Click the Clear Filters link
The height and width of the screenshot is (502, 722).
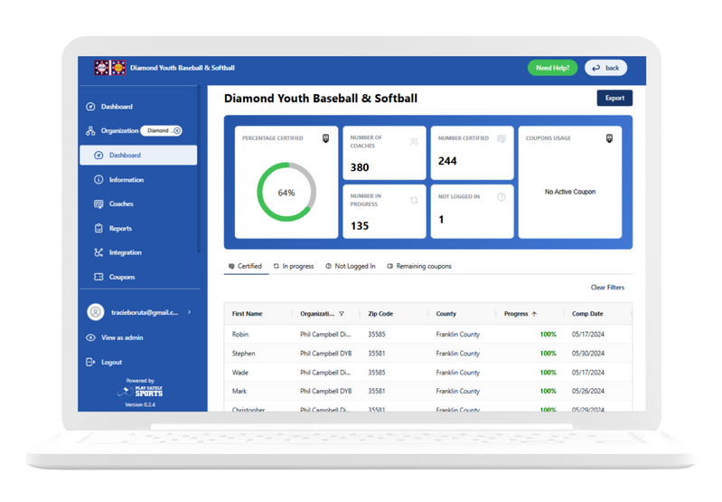[607, 288]
